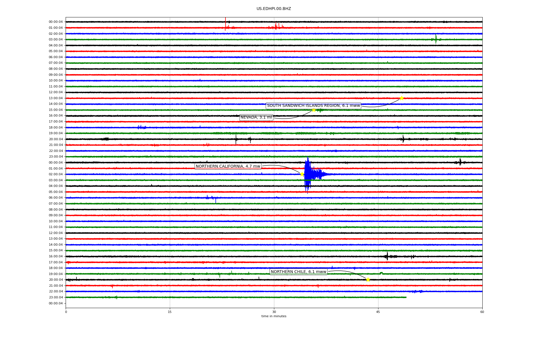Click the 23:00:04 time label on the last green trace
Screen dimensions: 548x342
tap(56, 297)
